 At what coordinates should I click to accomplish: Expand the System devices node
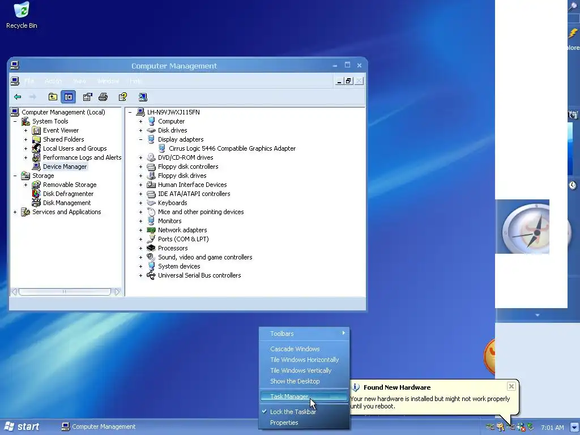tap(140, 266)
